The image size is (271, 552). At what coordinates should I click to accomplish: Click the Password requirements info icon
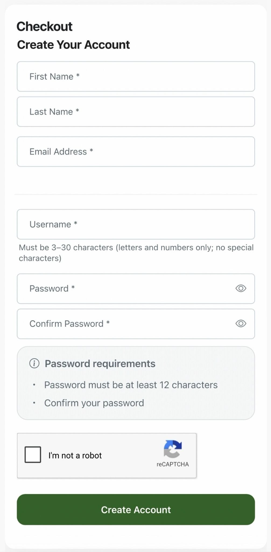[x=34, y=363]
